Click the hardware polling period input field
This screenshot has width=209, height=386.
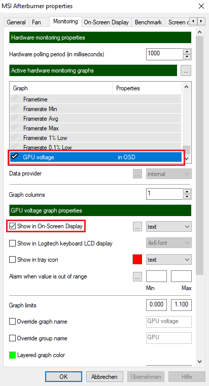click(x=165, y=54)
